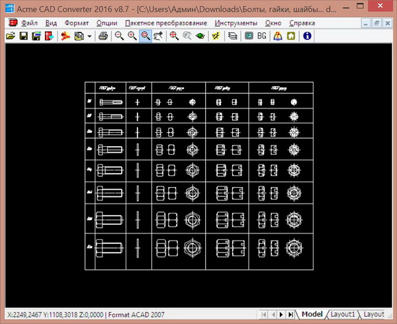The image size is (397, 324).
Task: Click the bolt drawing table in canvas
Action: pos(198,177)
